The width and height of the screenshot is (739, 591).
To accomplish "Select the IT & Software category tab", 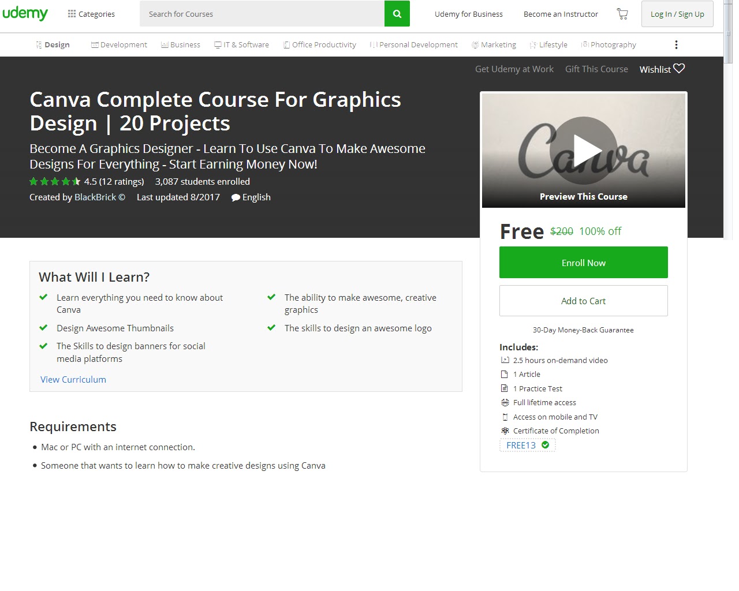I will (241, 44).
